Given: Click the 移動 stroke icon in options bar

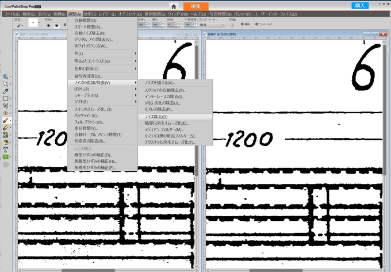Looking at the screenshot, I should point(232,25).
